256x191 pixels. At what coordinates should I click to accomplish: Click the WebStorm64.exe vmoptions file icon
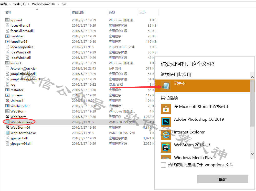tap(7, 133)
